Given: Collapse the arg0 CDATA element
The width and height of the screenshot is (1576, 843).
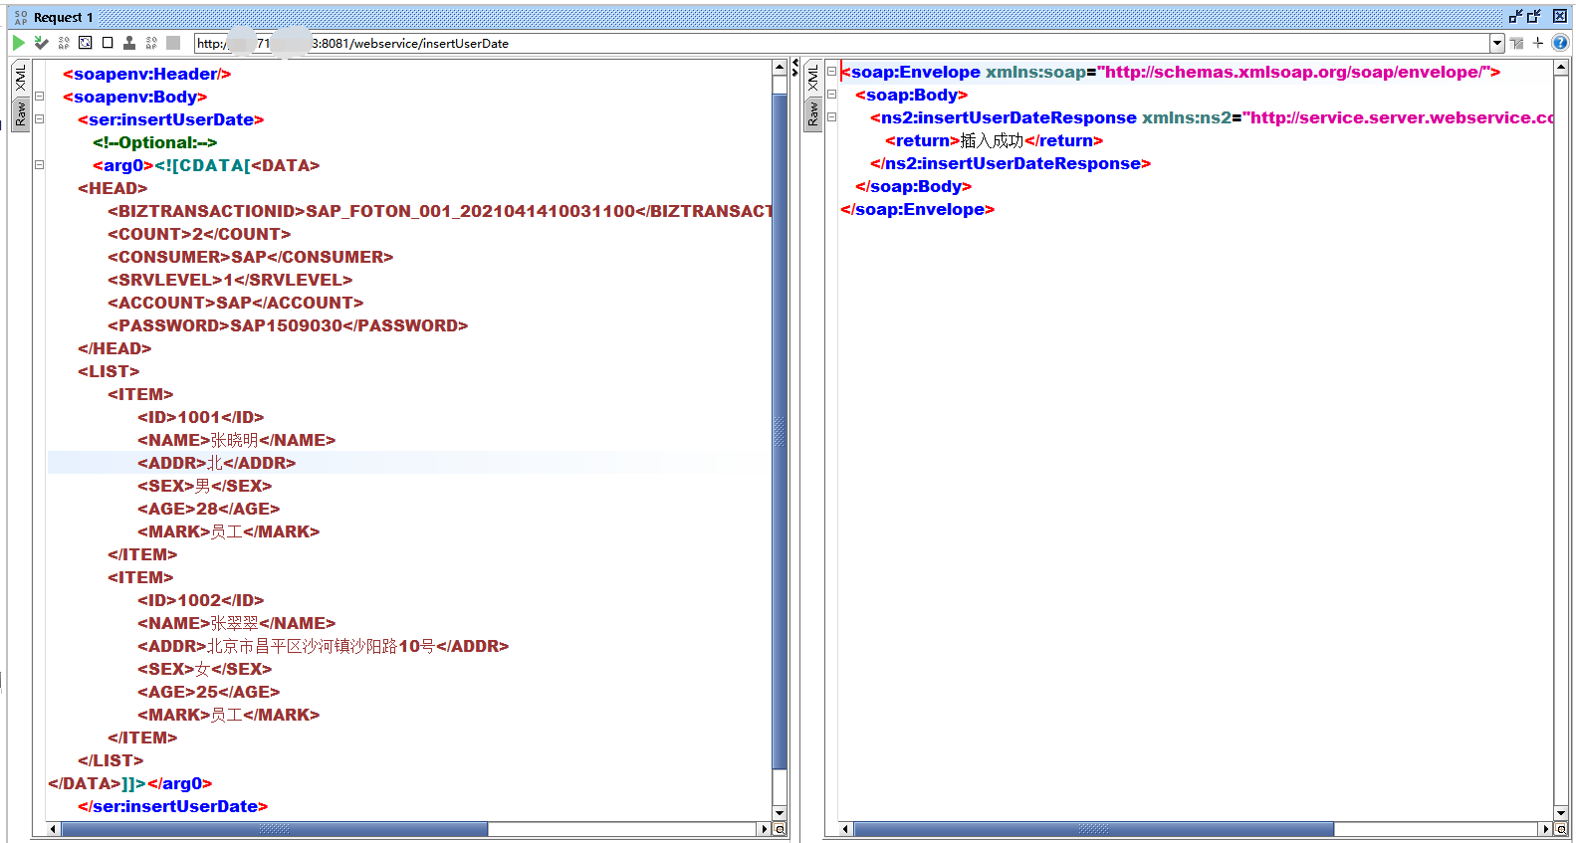Looking at the screenshot, I should point(40,165).
